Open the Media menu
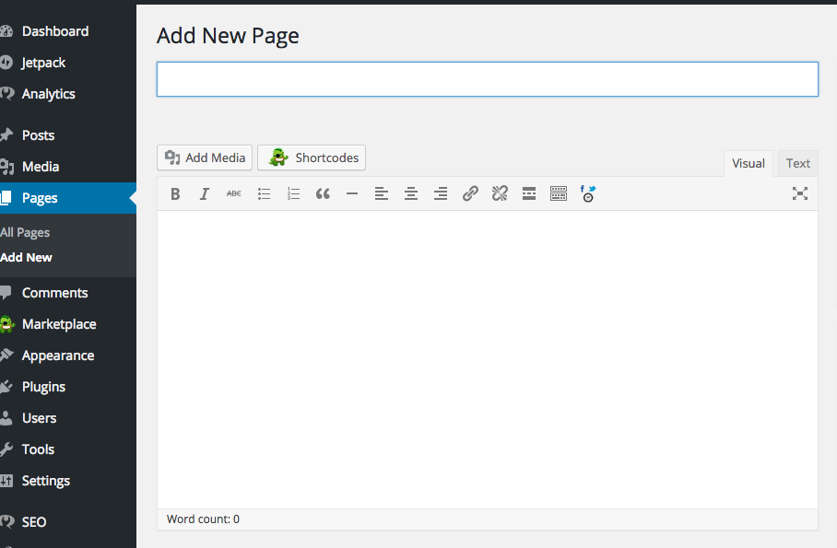 [41, 167]
